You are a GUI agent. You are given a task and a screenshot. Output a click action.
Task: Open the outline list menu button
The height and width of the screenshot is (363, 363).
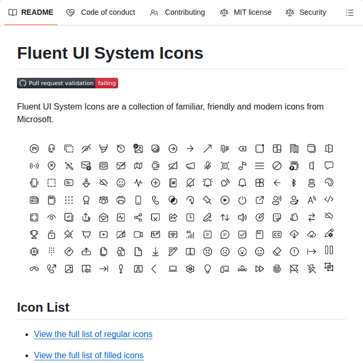[350, 13]
